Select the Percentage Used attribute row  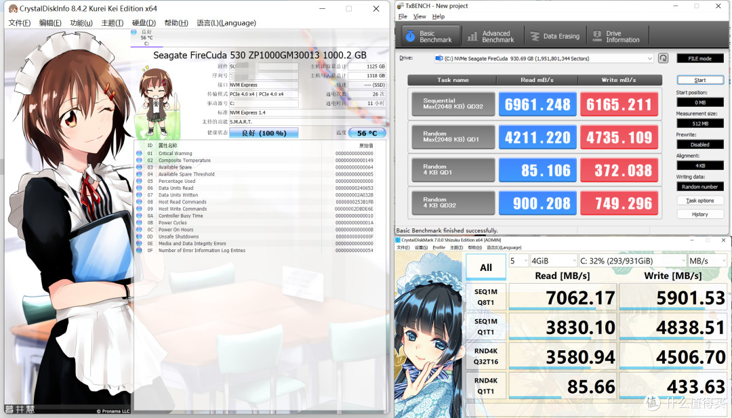[x=256, y=181]
